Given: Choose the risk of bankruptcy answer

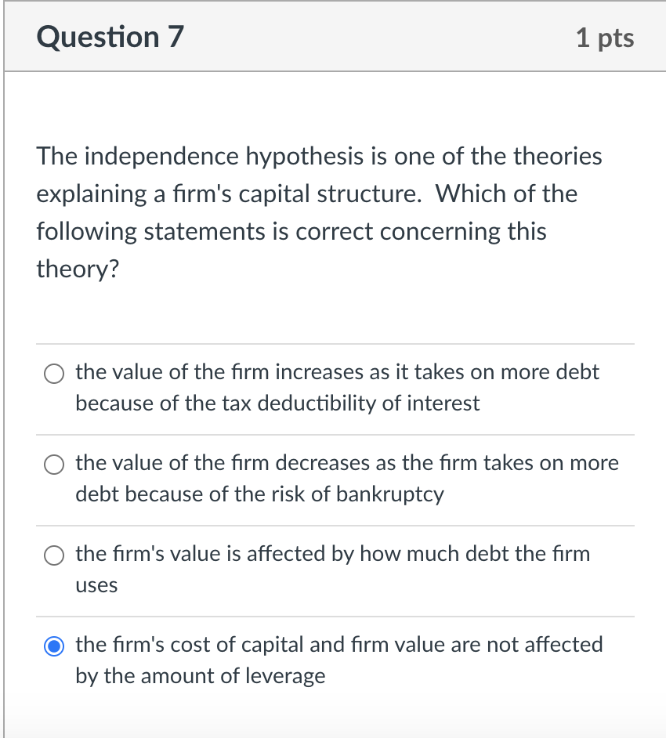Looking at the screenshot, I should pos(54,465).
